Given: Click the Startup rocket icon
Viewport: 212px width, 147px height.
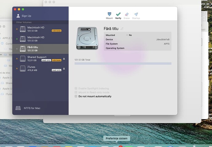Looking at the screenshot, I should tap(136, 14).
